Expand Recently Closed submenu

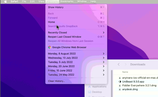coord(76,33)
